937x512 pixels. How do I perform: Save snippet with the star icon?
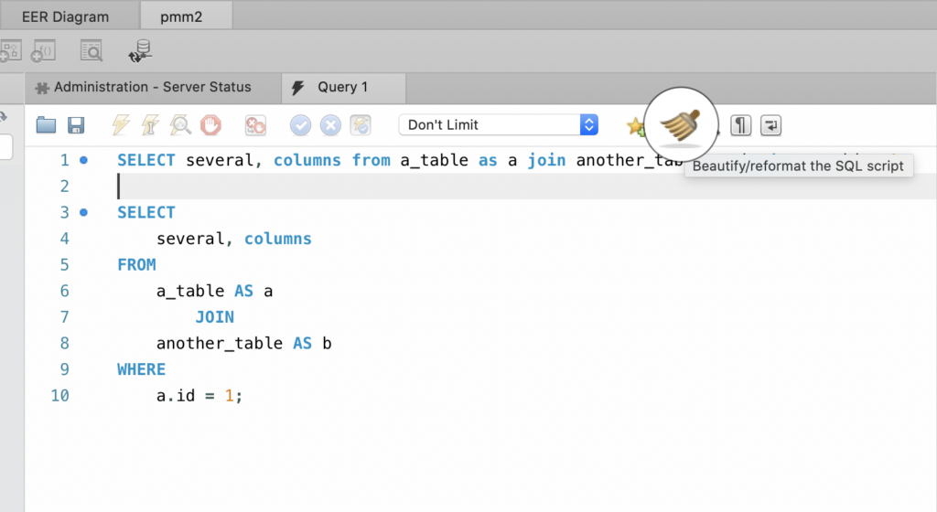tap(635, 126)
